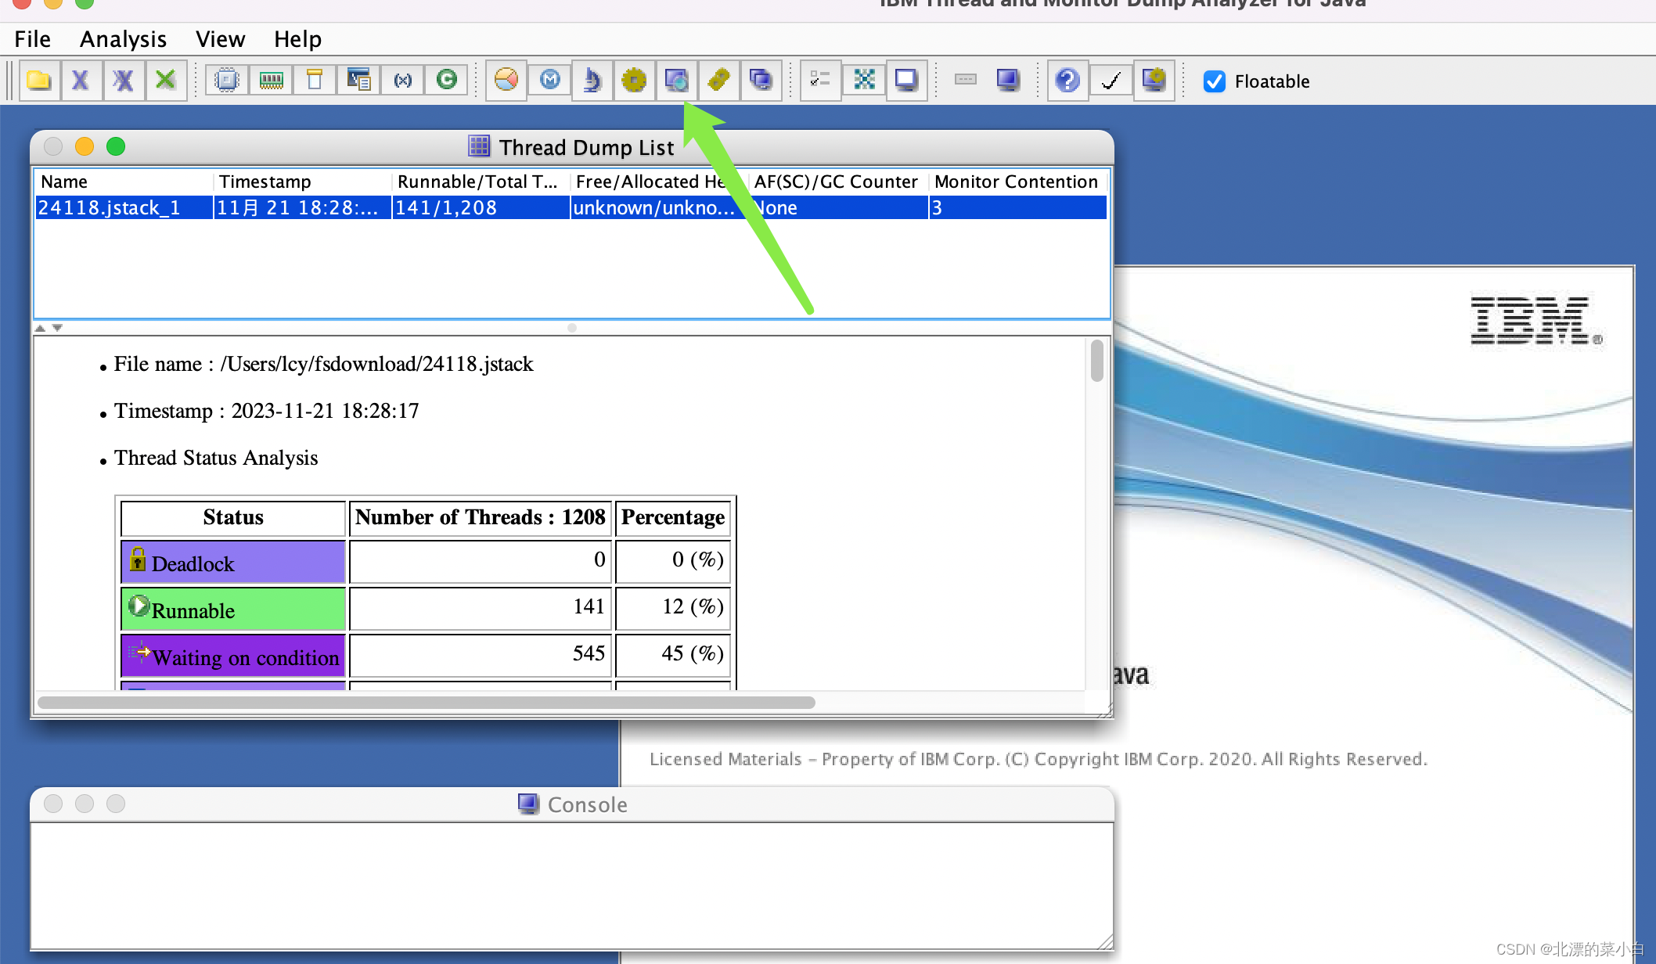Click the Waiting on condition status cell

coord(233,656)
